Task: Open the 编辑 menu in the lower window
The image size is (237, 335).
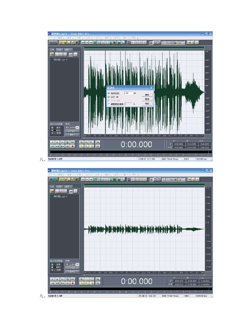Action: [x=61, y=175]
